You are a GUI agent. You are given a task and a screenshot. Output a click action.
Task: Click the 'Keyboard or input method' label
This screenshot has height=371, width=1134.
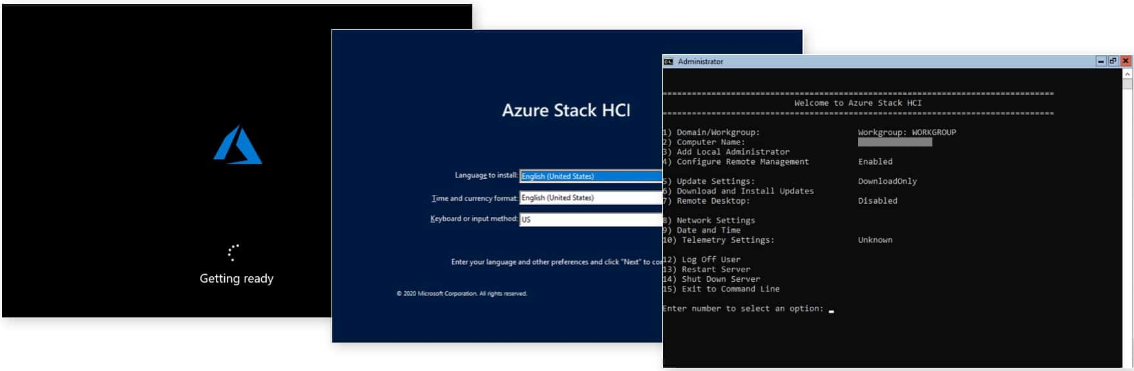coord(474,219)
